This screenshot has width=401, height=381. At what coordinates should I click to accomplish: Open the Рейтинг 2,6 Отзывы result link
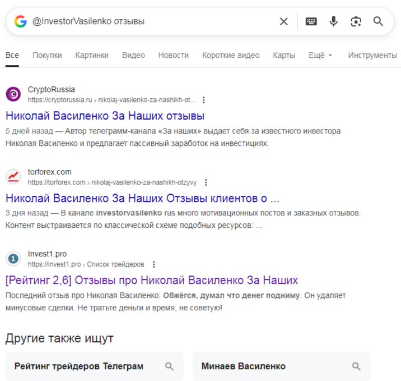pos(151,280)
